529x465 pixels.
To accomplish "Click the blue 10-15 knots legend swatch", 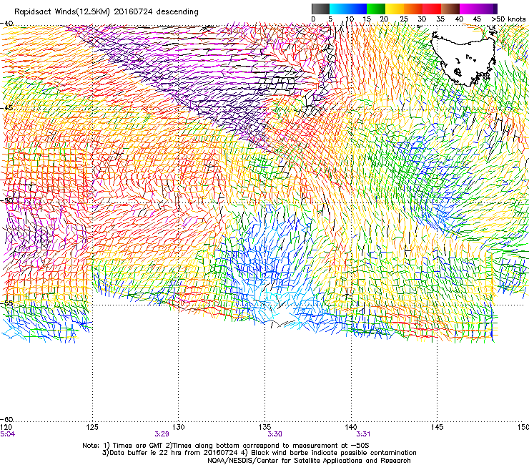I will [357, 9].
